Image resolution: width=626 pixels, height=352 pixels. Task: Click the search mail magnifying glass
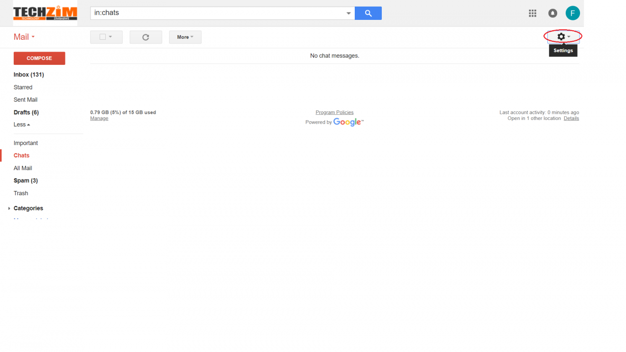coord(368,13)
